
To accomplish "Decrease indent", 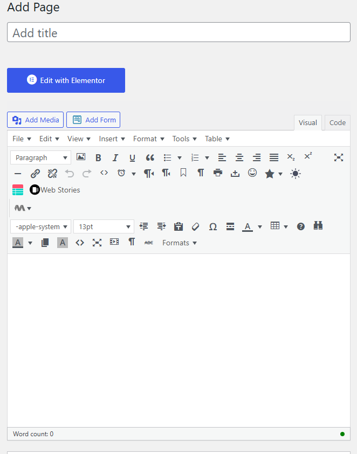I will pos(144,226).
